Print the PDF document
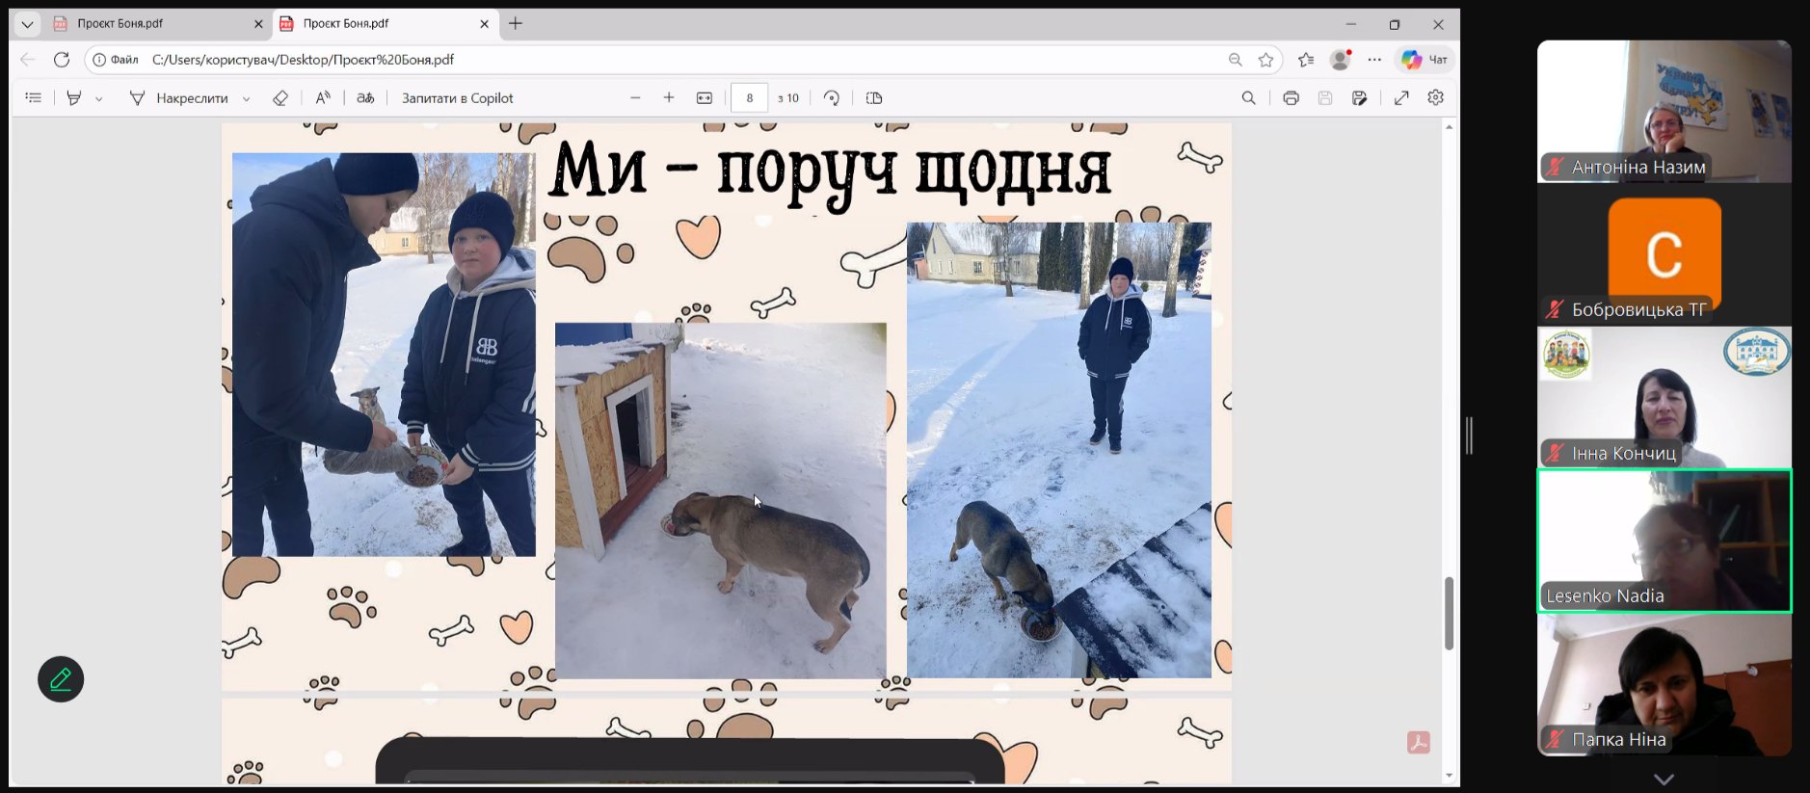 click(1291, 98)
